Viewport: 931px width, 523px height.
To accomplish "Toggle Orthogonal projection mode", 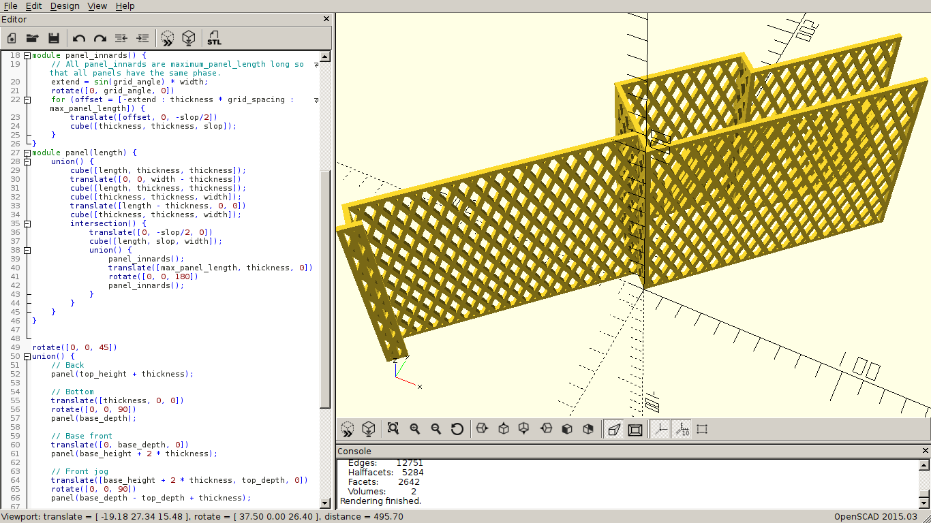I will [x=635, y=429].
